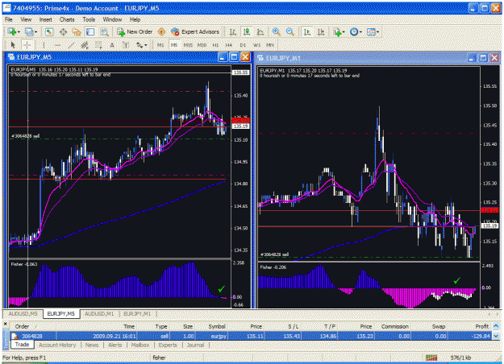Zoom in on the chart
The width and height of the screenshot is (504, 364).
point(276,31)
